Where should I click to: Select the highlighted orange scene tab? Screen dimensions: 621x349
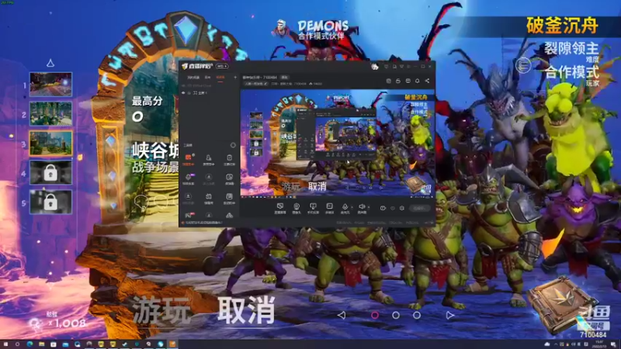tap(220, 77)
